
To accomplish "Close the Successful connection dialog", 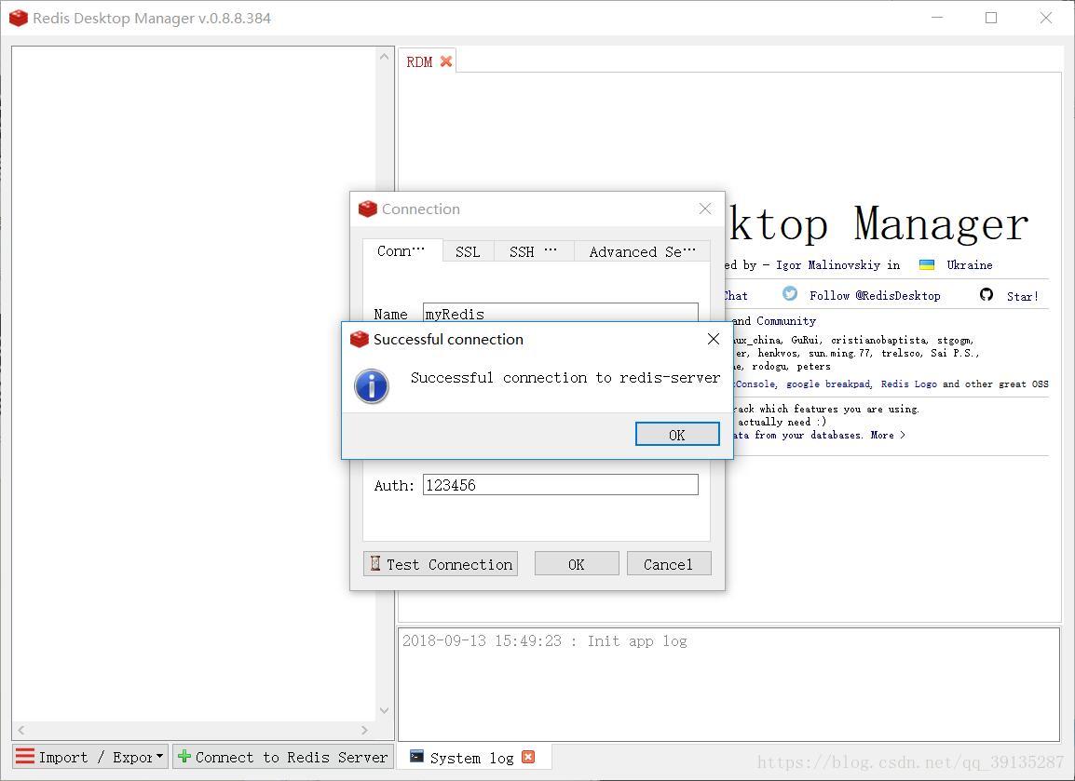I will click(x=713, y=339).
